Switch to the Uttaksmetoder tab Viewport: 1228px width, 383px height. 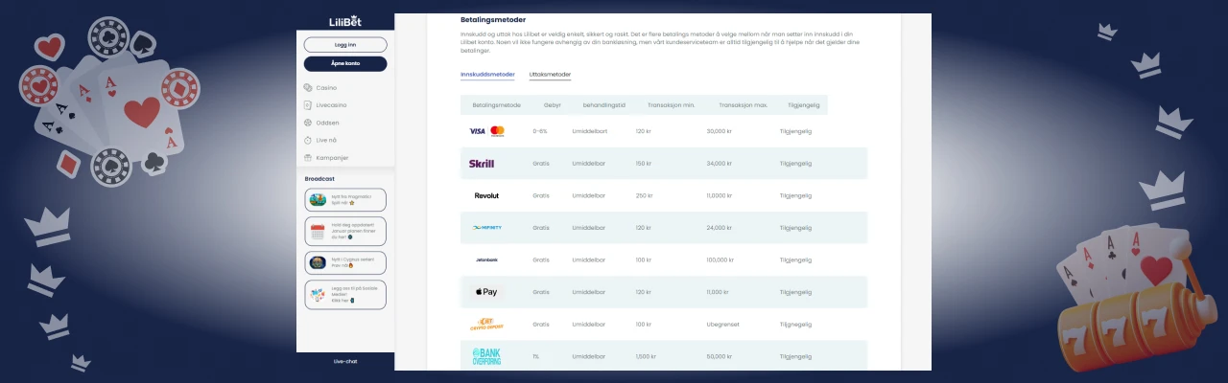(550, 75)
